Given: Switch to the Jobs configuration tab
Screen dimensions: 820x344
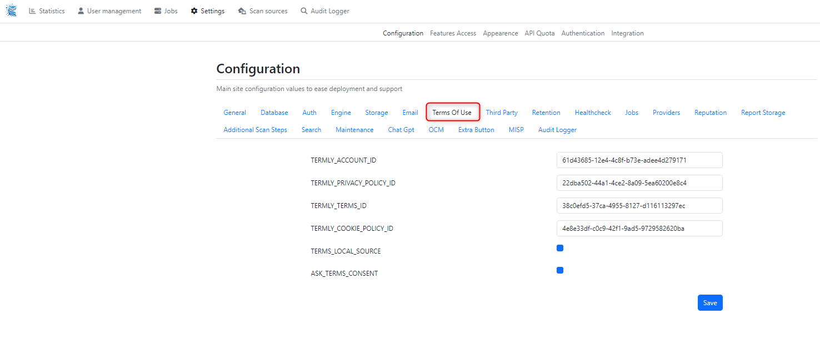Looking at the screenshot, I should pos(632,113).
